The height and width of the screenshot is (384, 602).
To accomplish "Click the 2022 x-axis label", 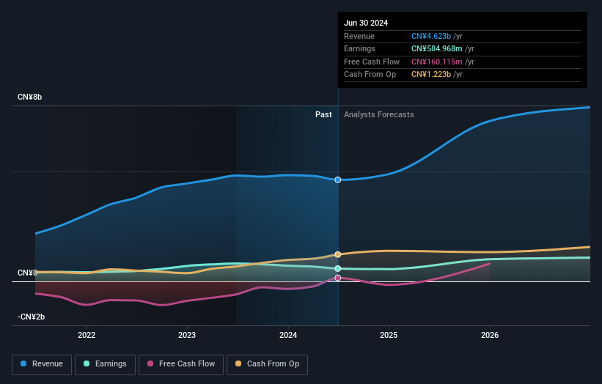I will (87, 335).
